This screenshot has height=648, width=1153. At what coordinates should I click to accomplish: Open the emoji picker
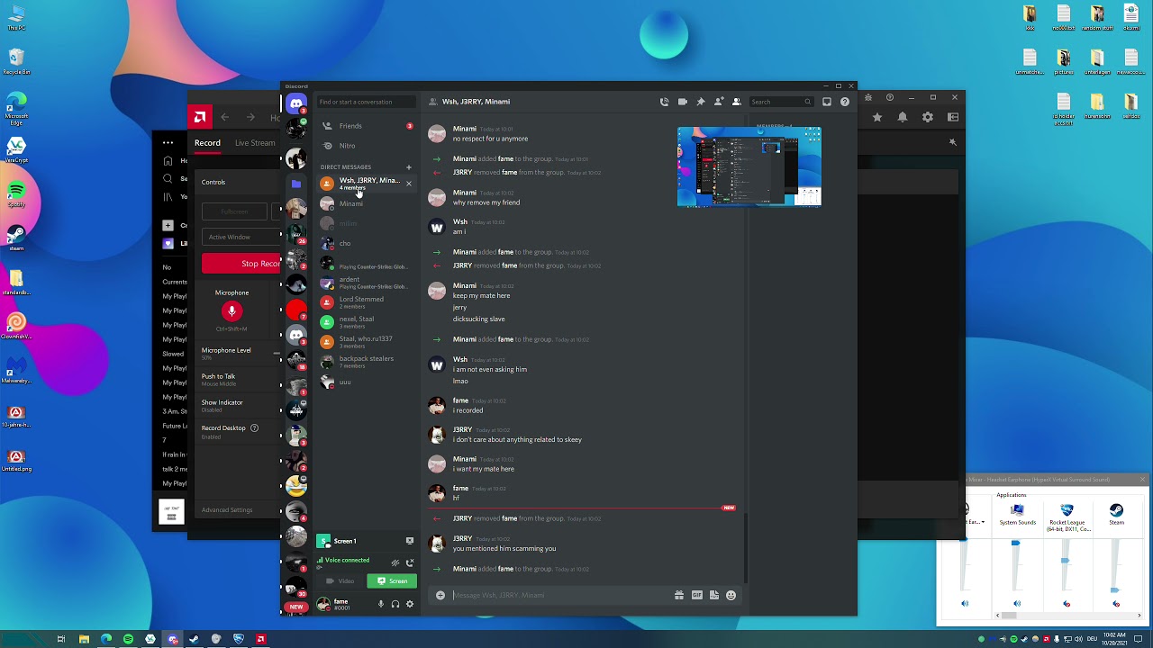coord(731,595)
